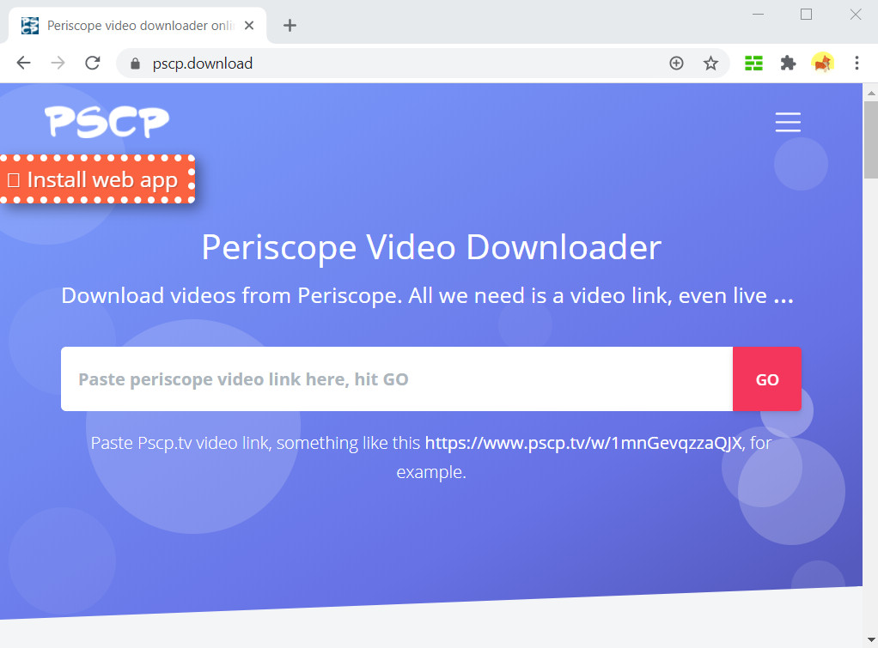Bookmark this page with the star icon
The height and width of the screenshot is (648, 878).
pos(710,64)
